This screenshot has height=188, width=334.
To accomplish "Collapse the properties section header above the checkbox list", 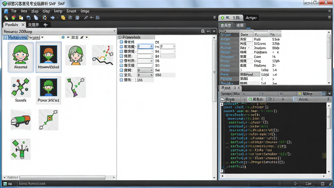I will click(x=120, y=37).
